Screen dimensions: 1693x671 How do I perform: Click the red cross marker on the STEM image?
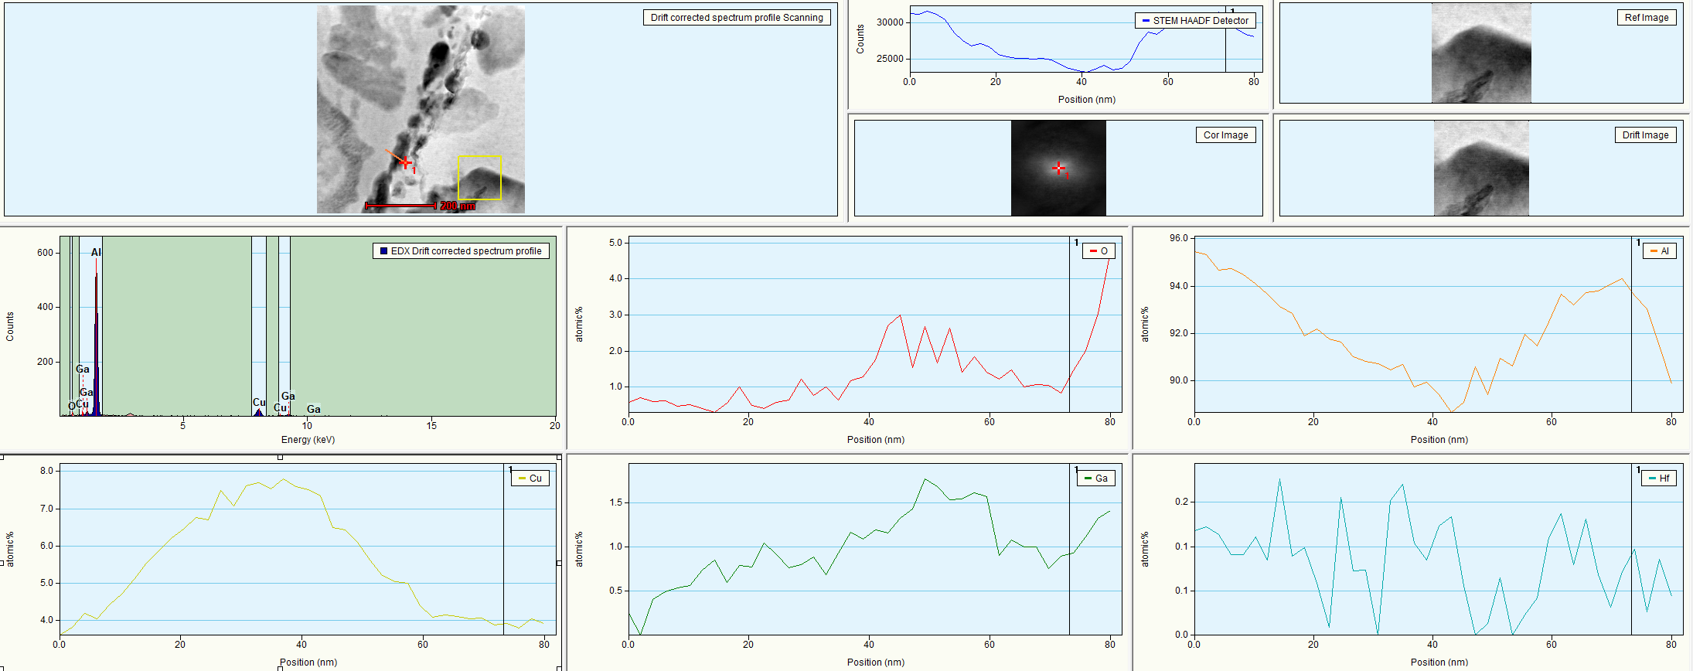[405, 162]
